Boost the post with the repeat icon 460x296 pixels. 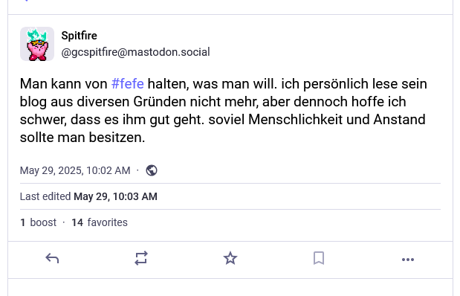141,259
